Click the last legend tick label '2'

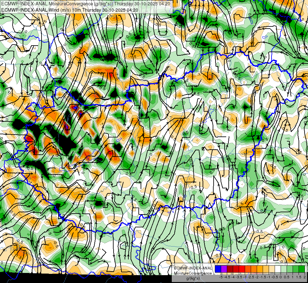[305, 277]
